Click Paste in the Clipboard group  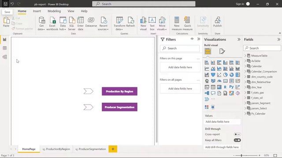tap(6, 22)
